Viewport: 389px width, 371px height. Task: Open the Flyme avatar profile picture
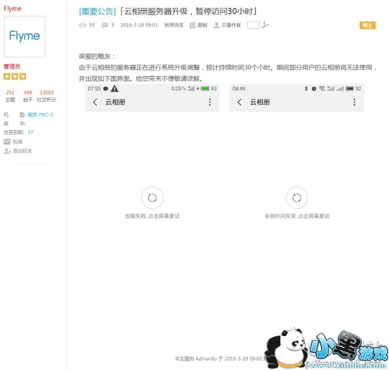coord(25,36)
